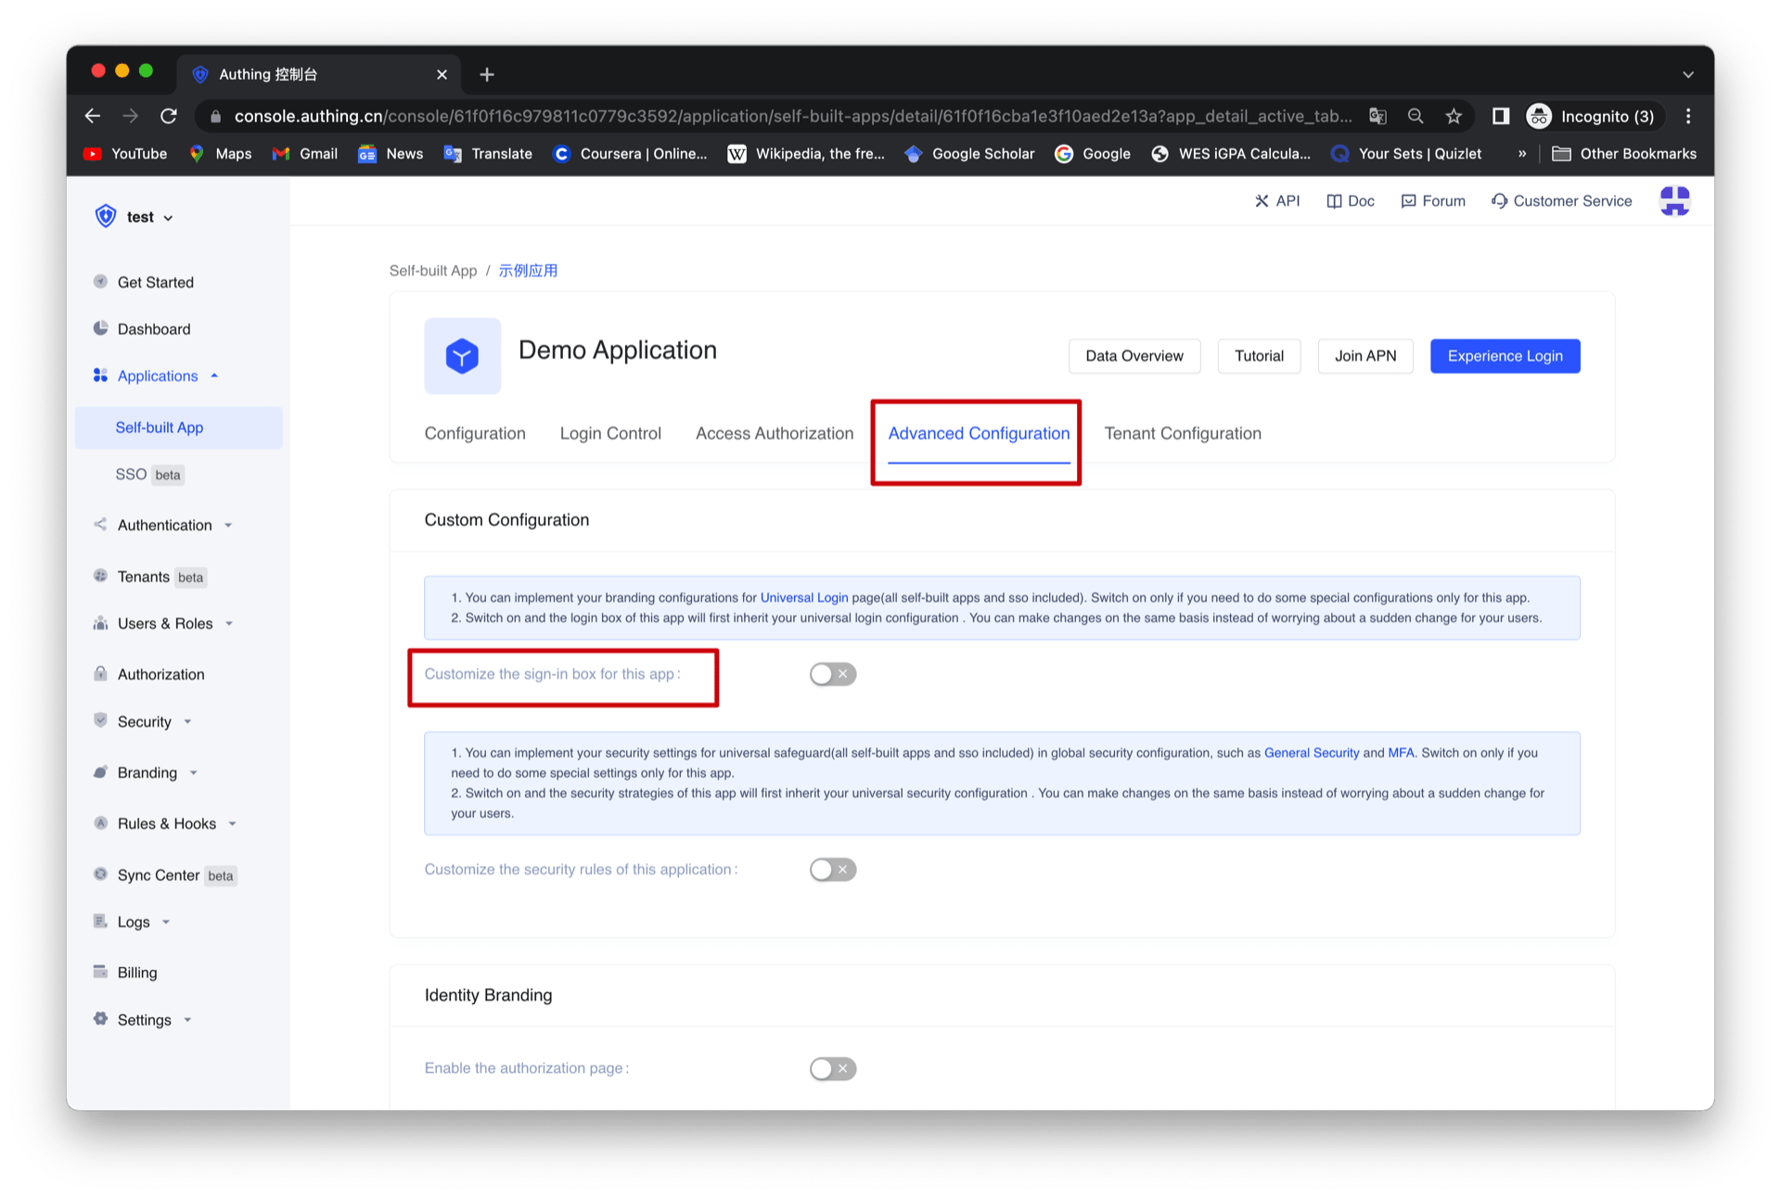Reload the page with refresh icon
The image size is (1781, 1198).
169,116
